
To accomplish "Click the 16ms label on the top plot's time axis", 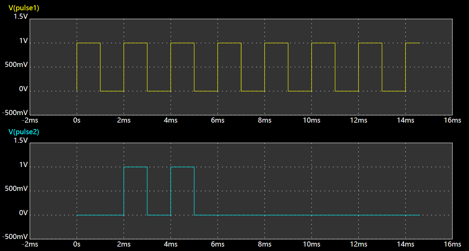I will point(452,120).
